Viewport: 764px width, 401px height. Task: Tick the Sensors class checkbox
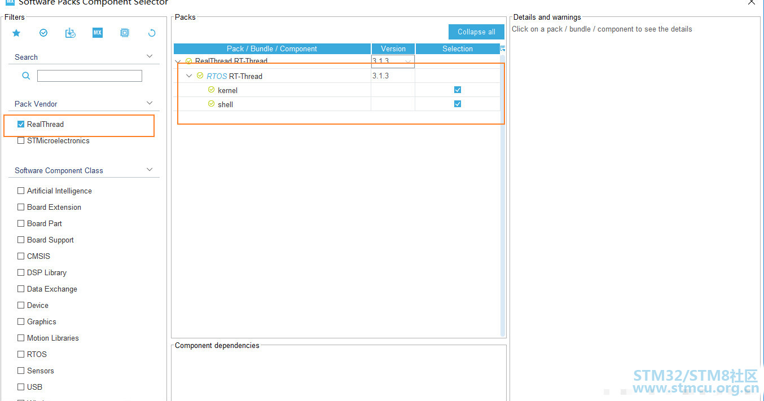[x=21, y=371]
